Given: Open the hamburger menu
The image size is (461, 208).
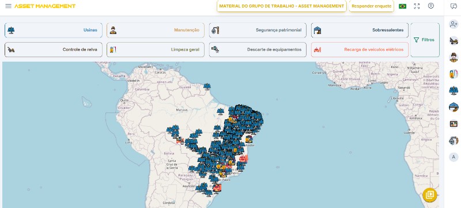Looking at the screenshot, I should point(8,6).
